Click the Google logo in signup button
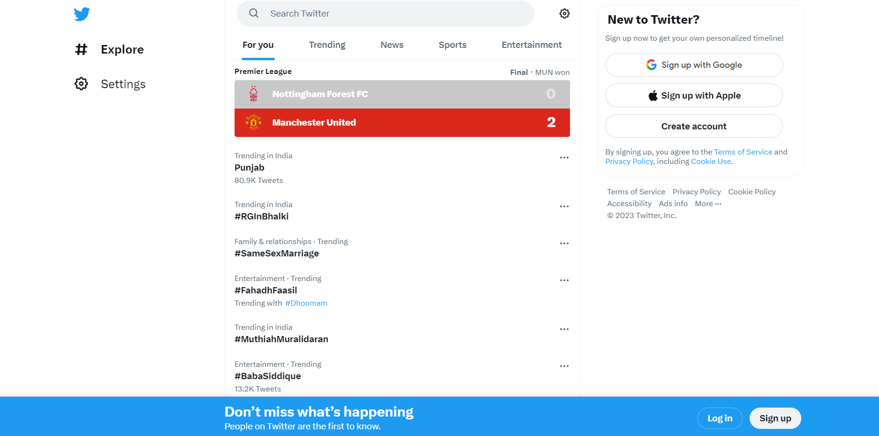This screenshot has height=436, width=879. [652, 65]
